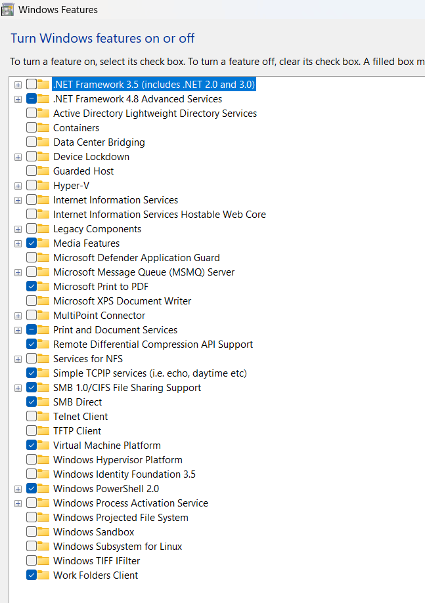Screen dimensions: 425x603
Task: Check the TFTP Client checkbox
Action: (32, 430)
